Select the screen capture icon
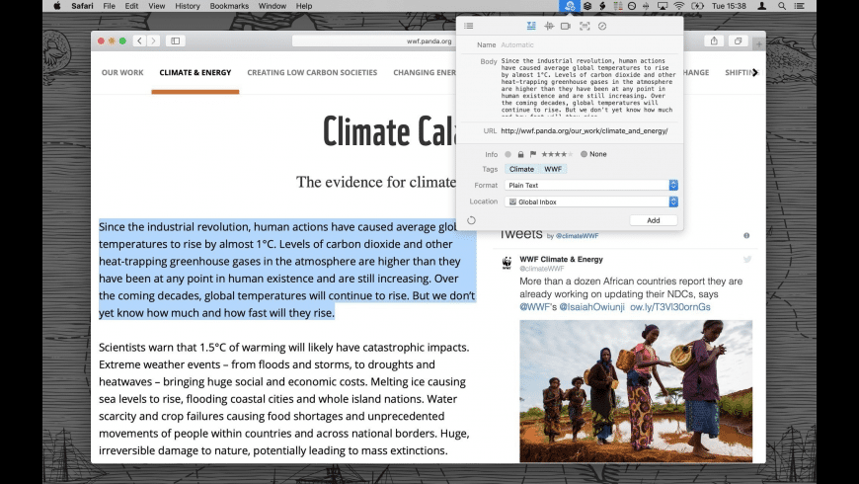 585,26
